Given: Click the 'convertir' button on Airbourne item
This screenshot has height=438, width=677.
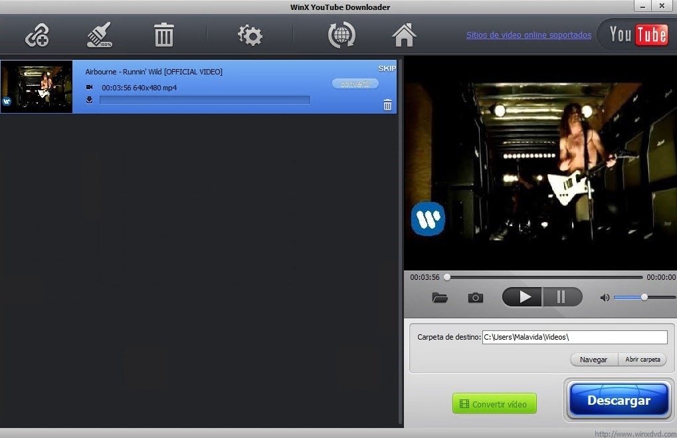Looking at the screenshot, I should [x=355, y=83].
